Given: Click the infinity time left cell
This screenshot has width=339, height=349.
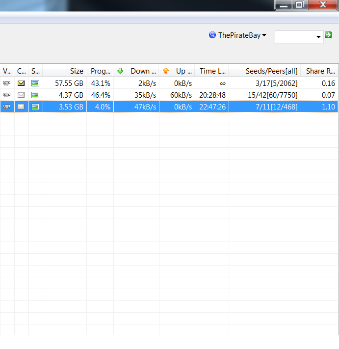Looking at the screenshot, I should pyautogui.click(x=212, y=83).
